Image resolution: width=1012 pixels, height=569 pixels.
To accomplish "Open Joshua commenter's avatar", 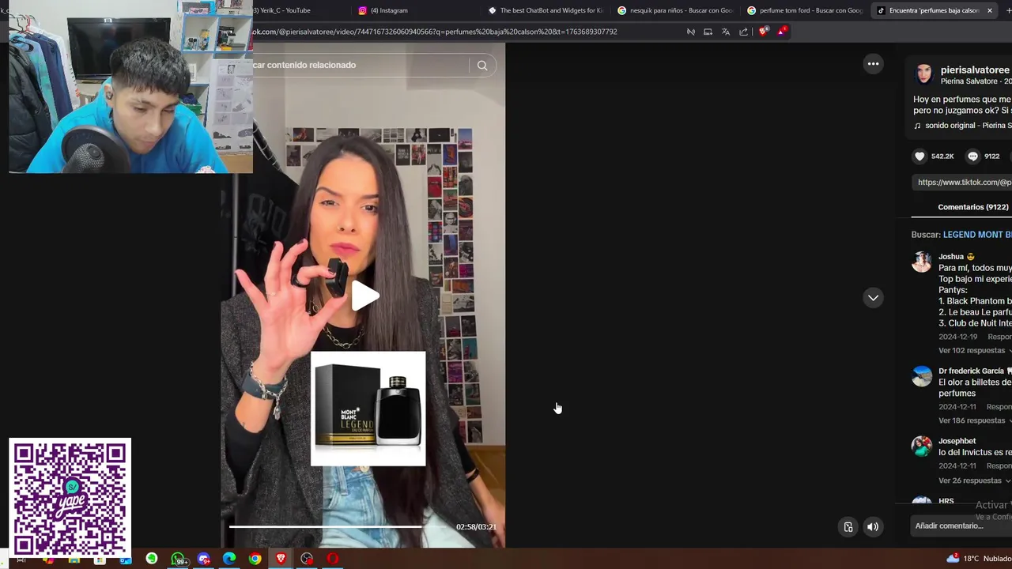I will 921,262.
